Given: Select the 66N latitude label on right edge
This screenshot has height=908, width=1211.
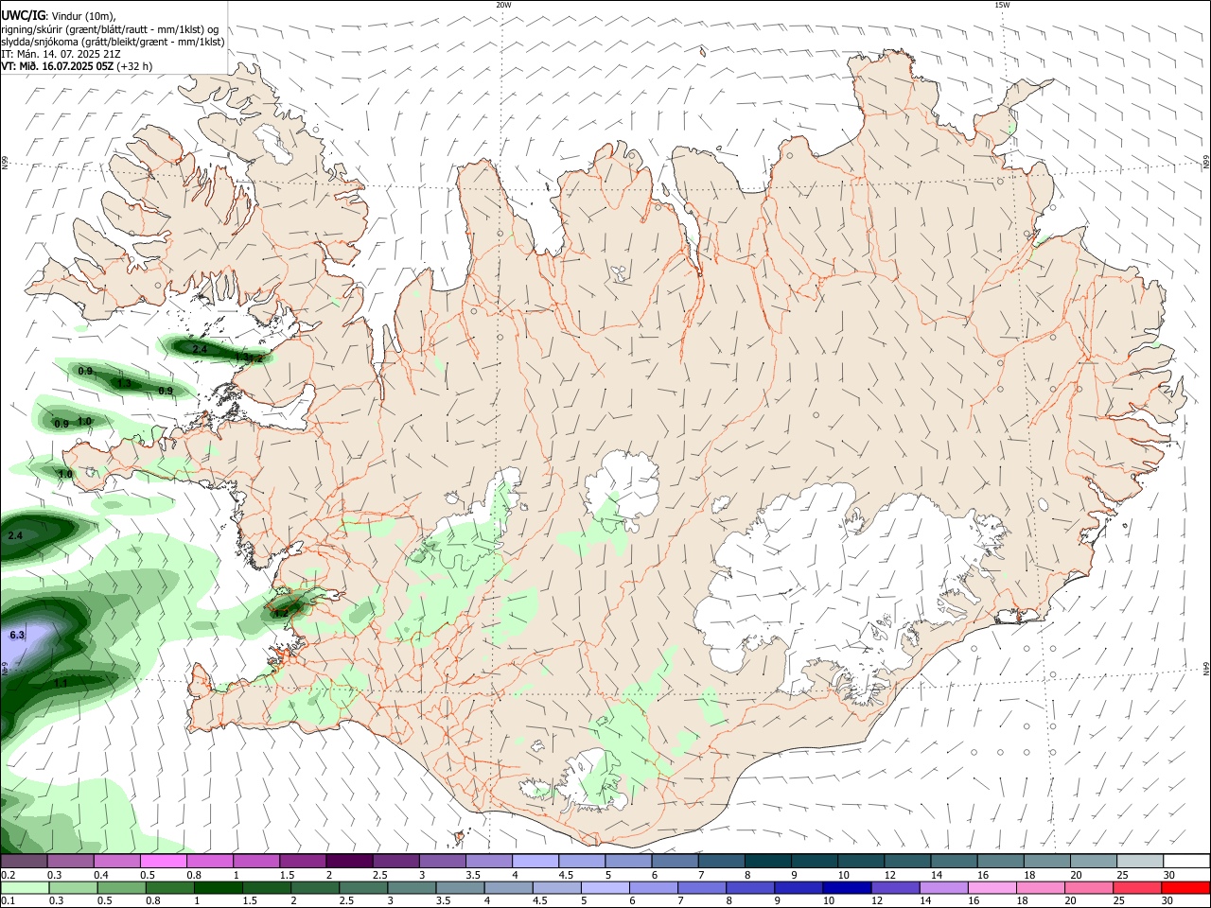Looking at the screenshot, I should (x=1206, y=164).
